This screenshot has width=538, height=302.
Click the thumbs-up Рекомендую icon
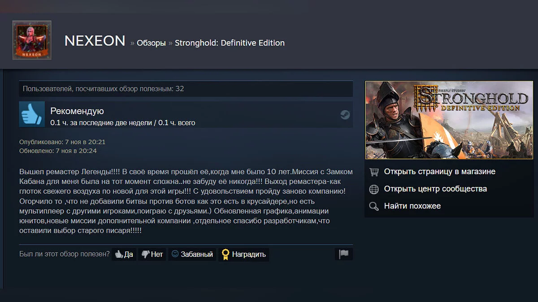click(32, 114)
